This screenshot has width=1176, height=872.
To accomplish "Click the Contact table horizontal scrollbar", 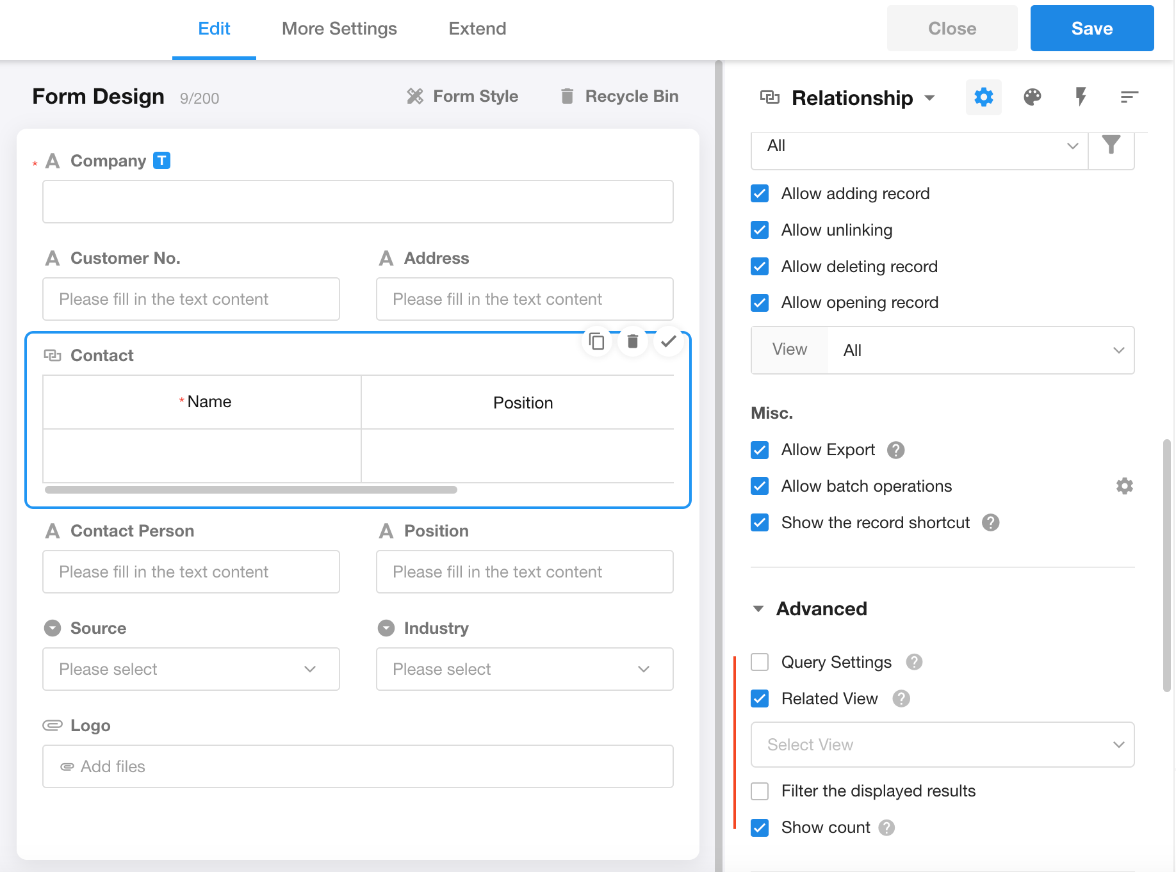I will 251,490.
